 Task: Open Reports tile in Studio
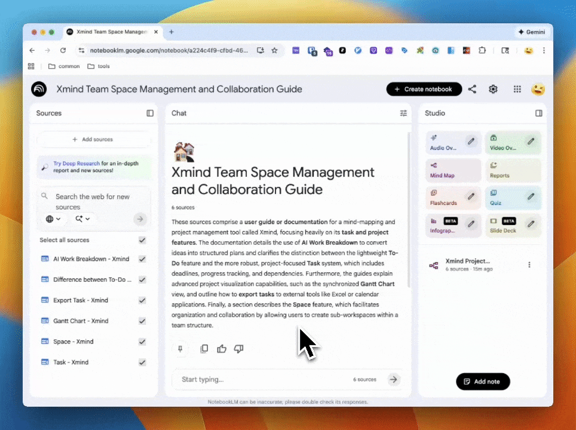coord(513,171)
